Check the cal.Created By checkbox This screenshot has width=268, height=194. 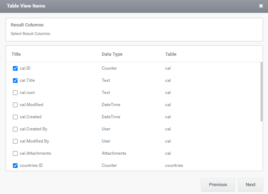[15, 129]
